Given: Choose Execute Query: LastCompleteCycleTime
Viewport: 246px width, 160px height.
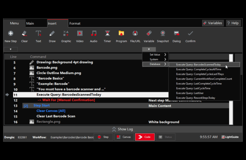Looking at the screenshot, I should (x=204, y=84).
